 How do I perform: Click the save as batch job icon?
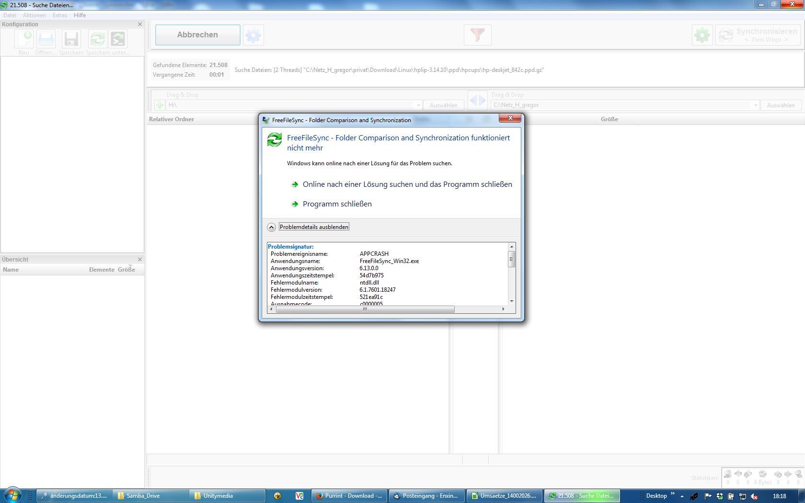click(x=118, y=39)
